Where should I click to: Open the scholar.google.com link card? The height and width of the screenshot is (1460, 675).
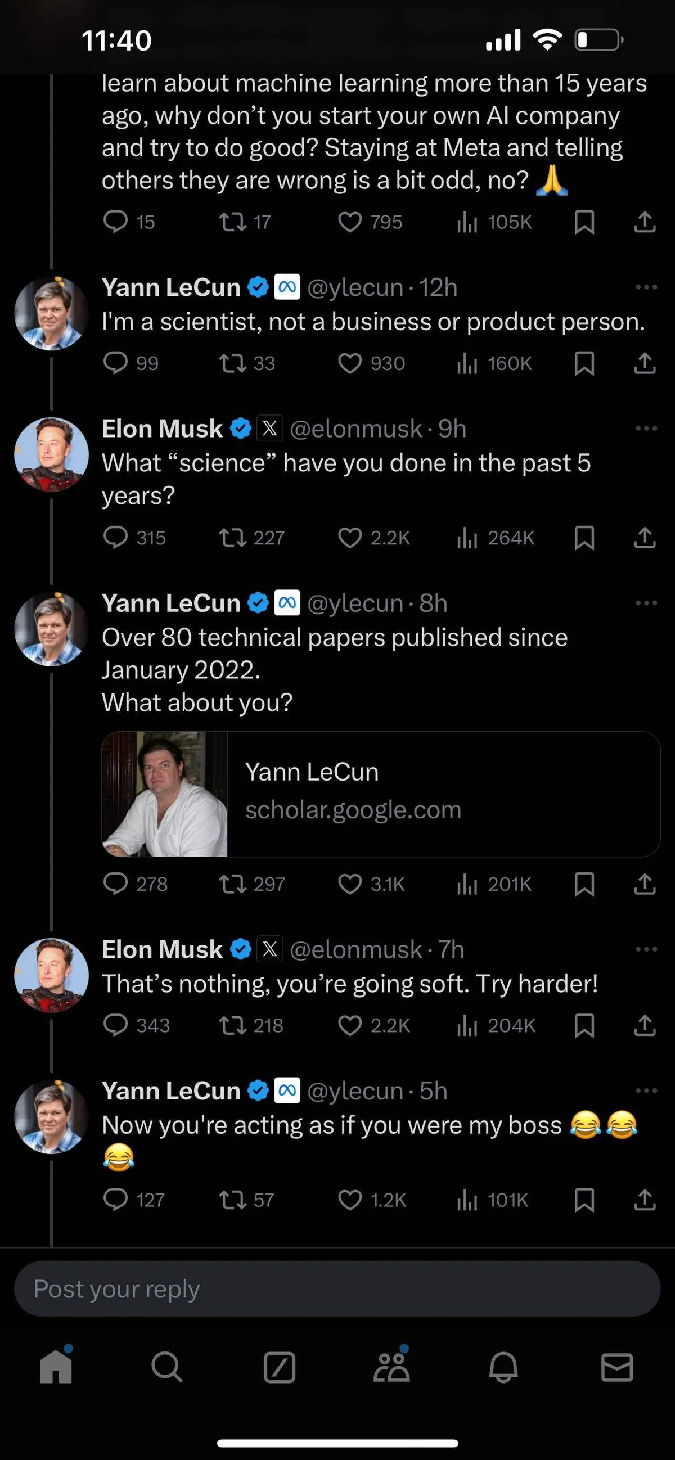pos(381,794)
